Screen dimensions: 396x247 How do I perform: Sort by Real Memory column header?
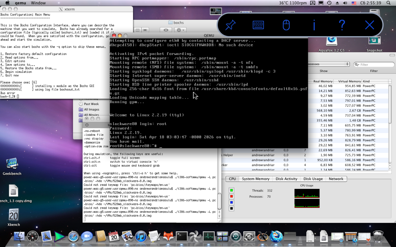[323, 81]
